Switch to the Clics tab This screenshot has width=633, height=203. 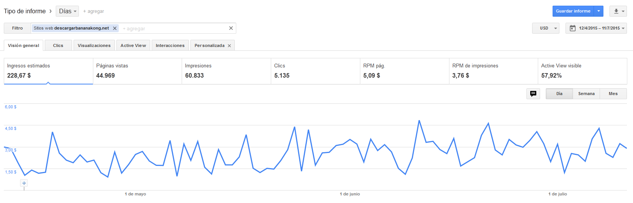(58, 45)
